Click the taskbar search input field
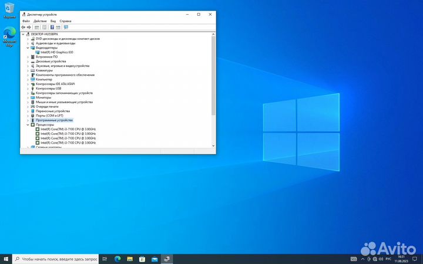Viewport: 423px width, 264px height. point(56,259)
